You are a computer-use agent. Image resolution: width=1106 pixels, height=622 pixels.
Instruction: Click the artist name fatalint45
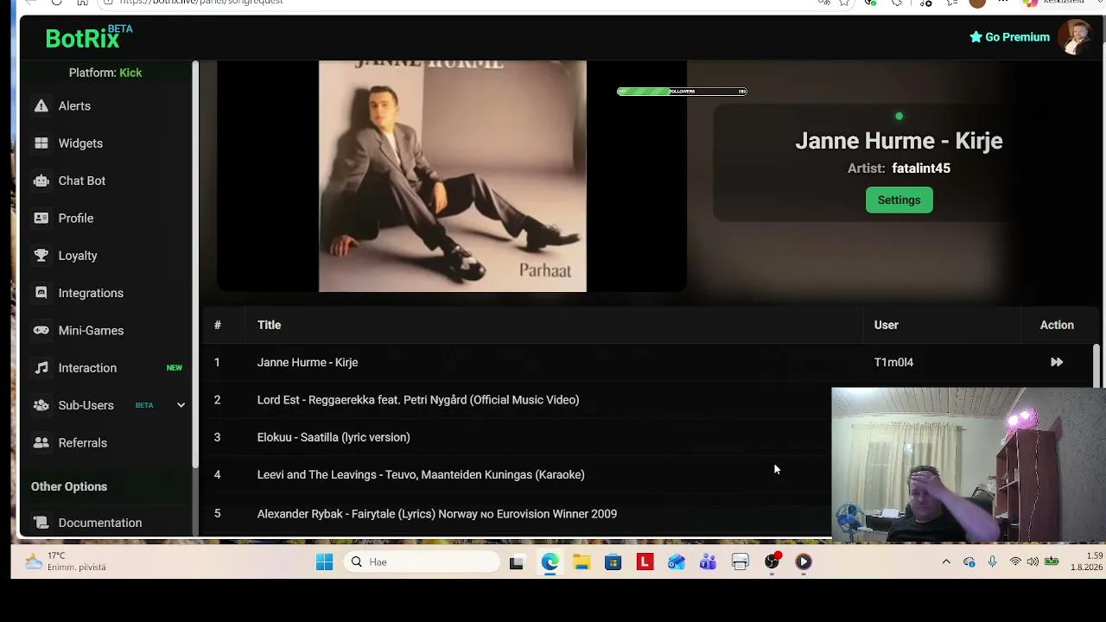pyautogui.click(x=921, y=168)
